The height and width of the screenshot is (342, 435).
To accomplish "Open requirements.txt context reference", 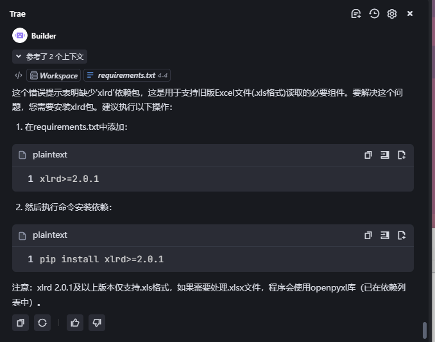I will point(127,75).
